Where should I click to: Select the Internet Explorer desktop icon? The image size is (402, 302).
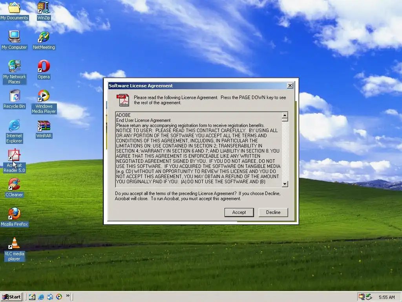click(x=14, y=131)
